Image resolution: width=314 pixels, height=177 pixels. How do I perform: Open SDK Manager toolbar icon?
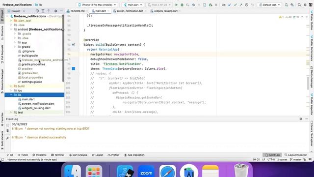(x=292, y=5)
